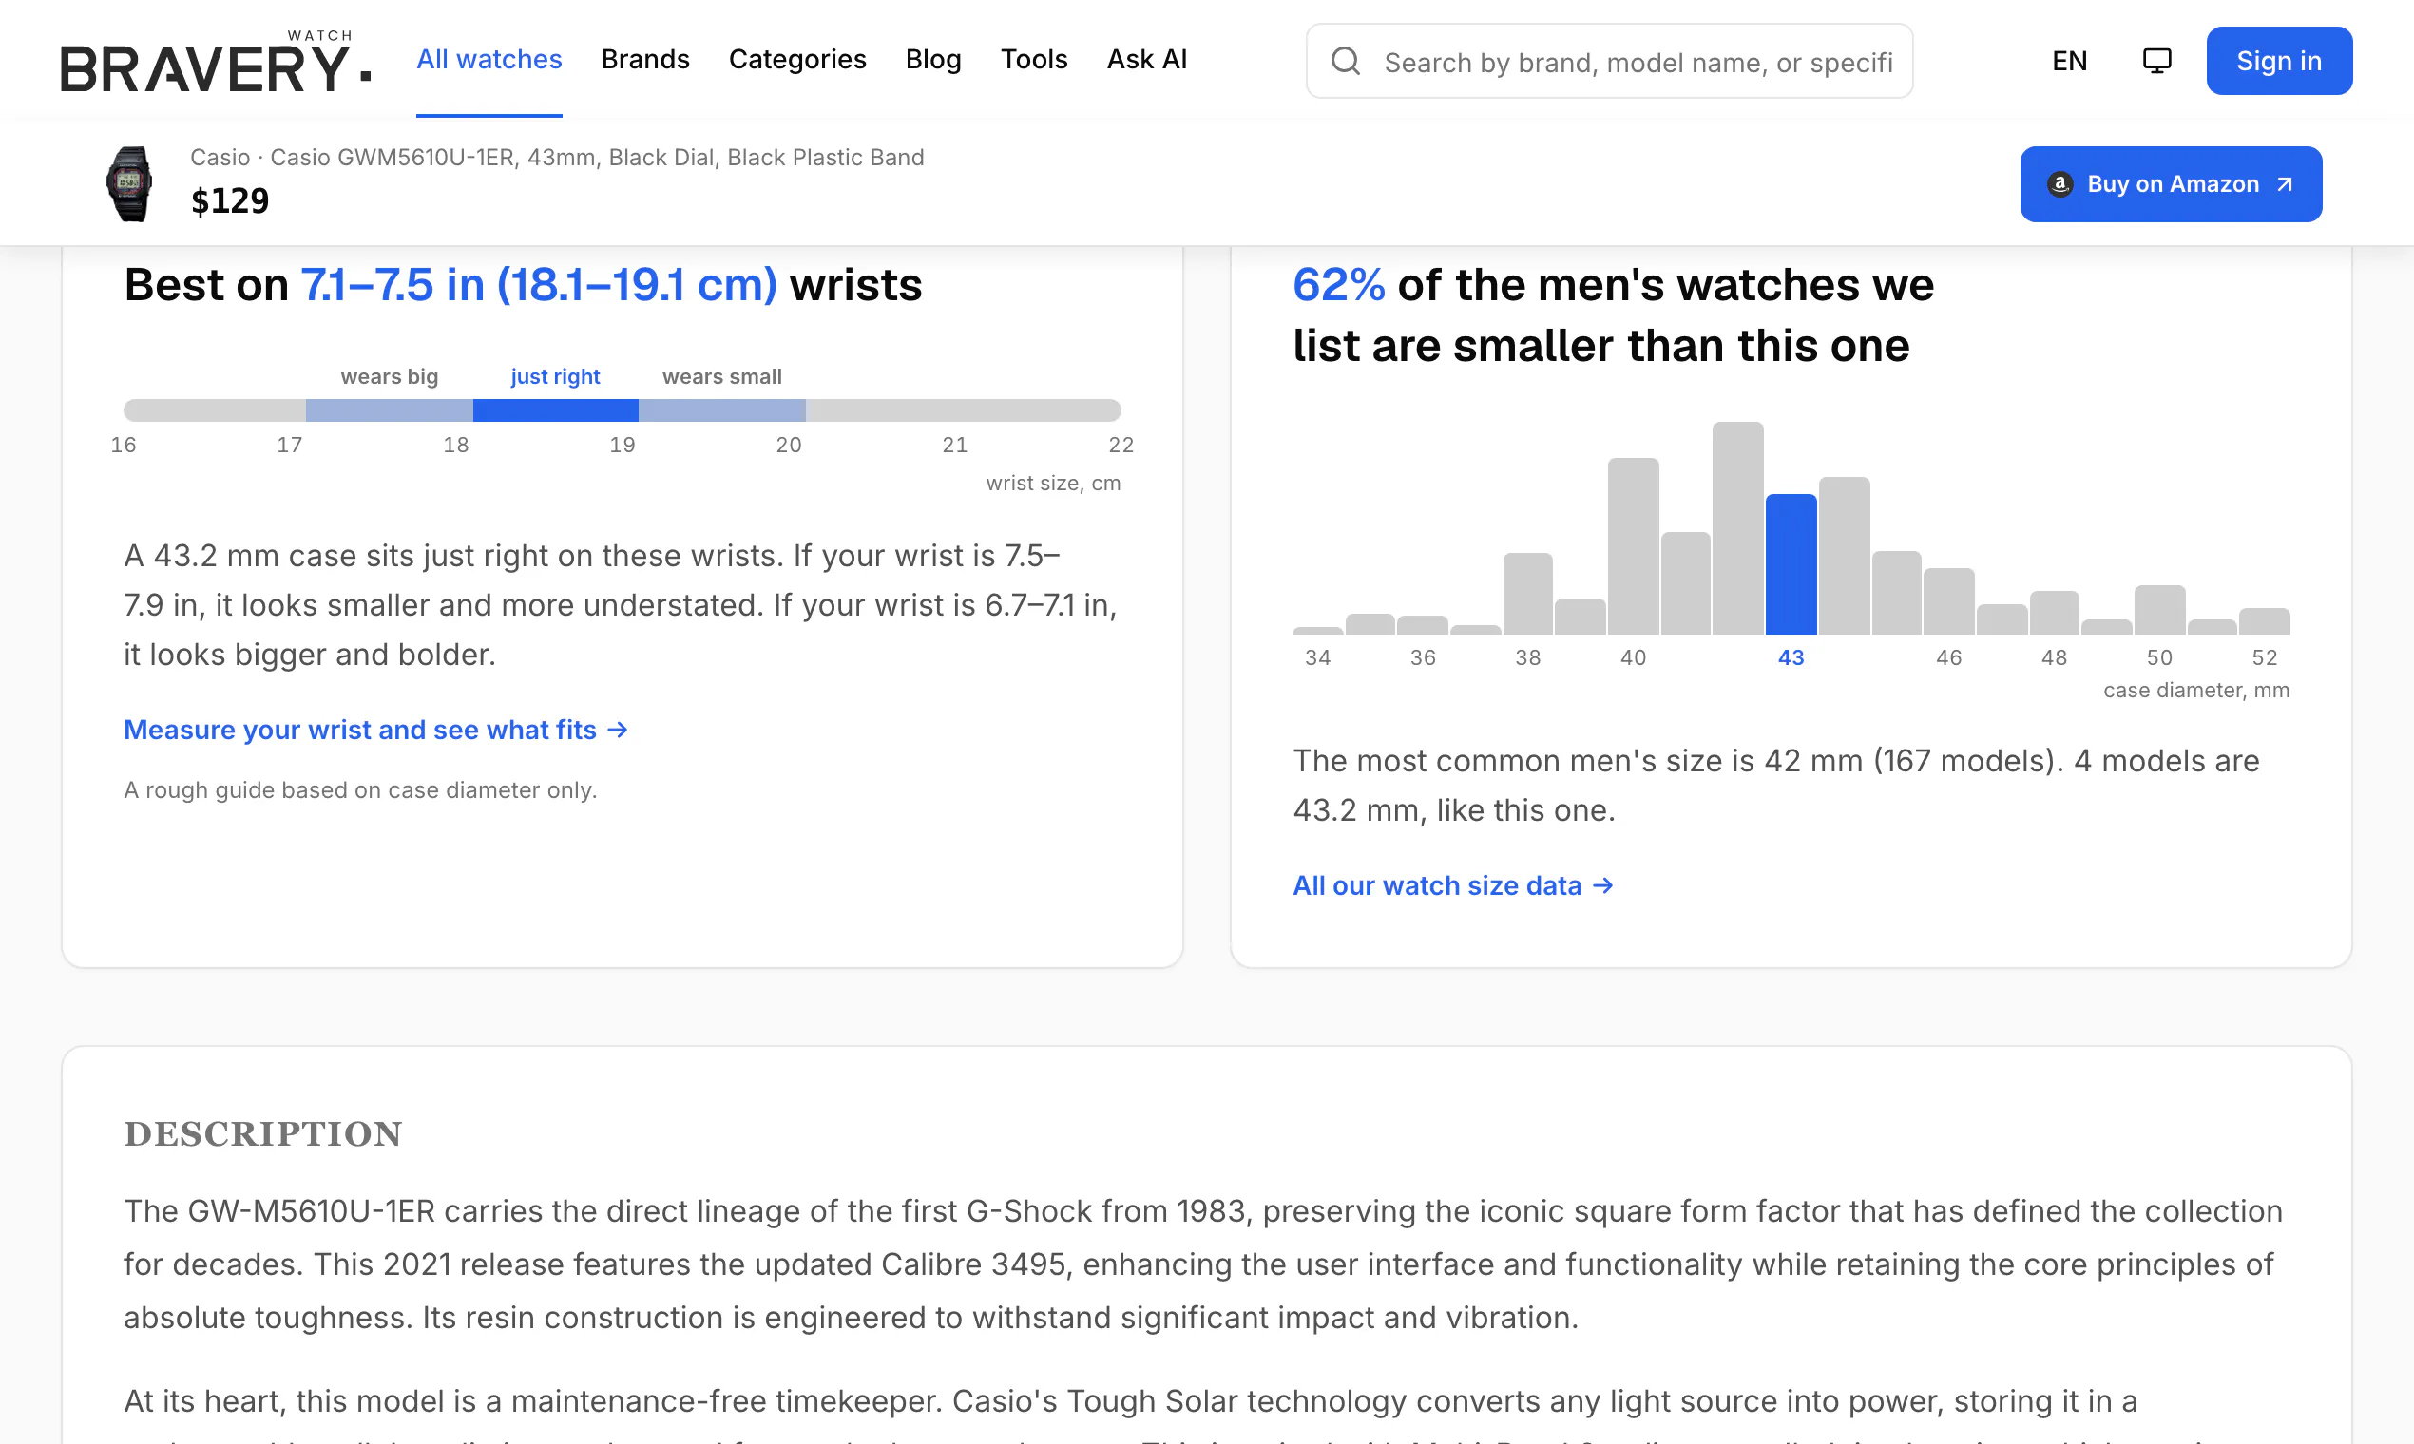
Task: Open the Tools menu
Action: pos(1034,59)
